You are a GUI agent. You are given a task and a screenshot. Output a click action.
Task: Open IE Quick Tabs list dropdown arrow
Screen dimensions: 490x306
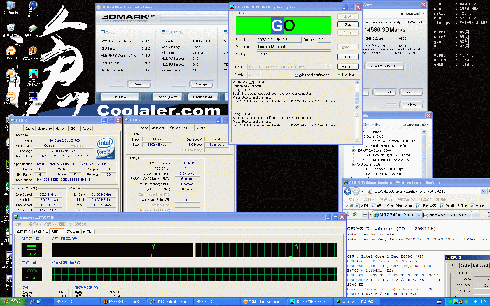coord(370,215)
